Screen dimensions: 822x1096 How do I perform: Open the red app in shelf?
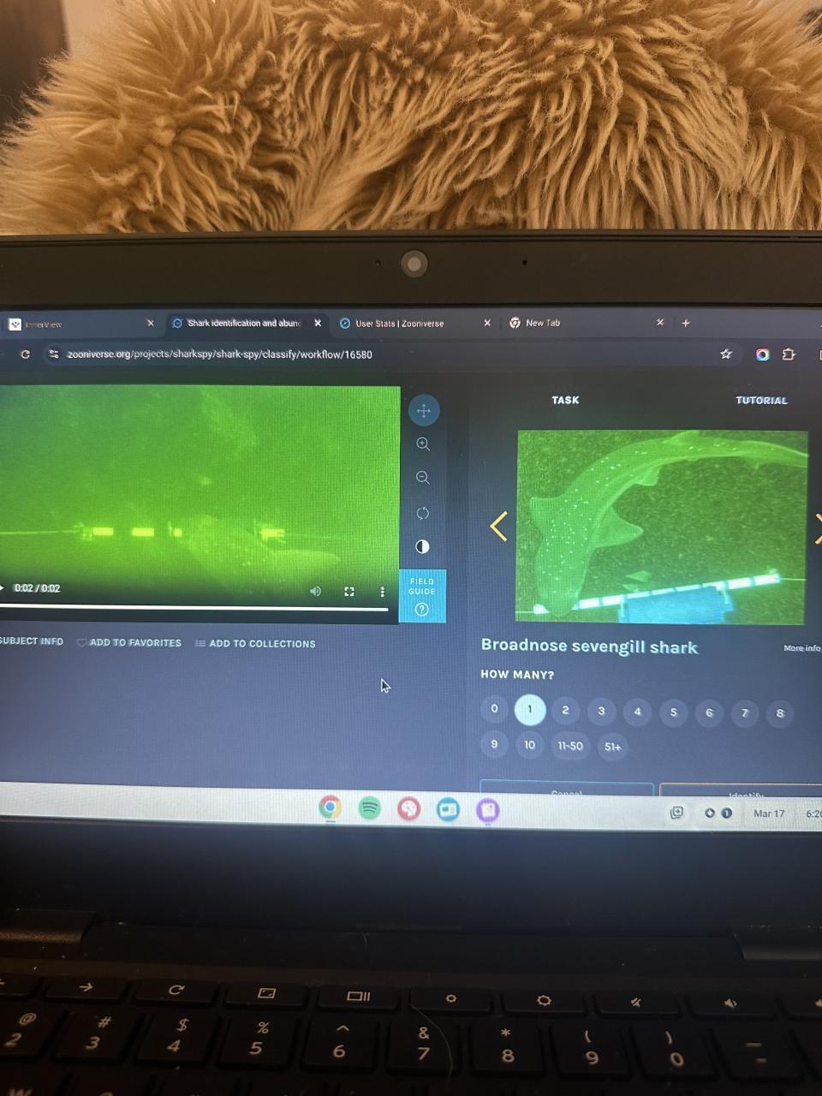(x=409, y=808)
